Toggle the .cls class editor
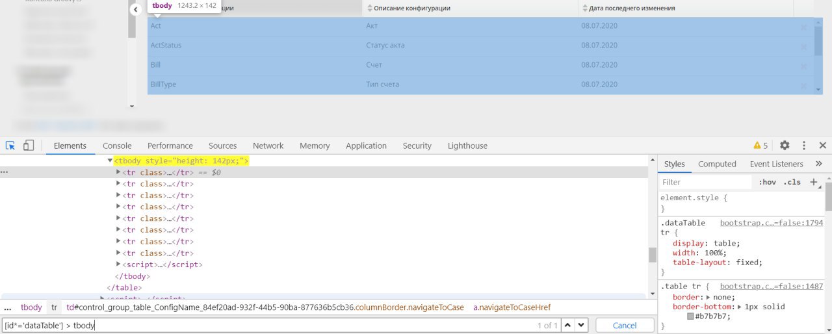Image resolution: width=832 pixels, height=334 pixels. click(792, 183)
